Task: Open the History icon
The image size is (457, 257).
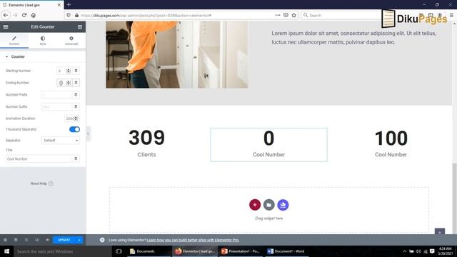Action: (x=26, y=240)
